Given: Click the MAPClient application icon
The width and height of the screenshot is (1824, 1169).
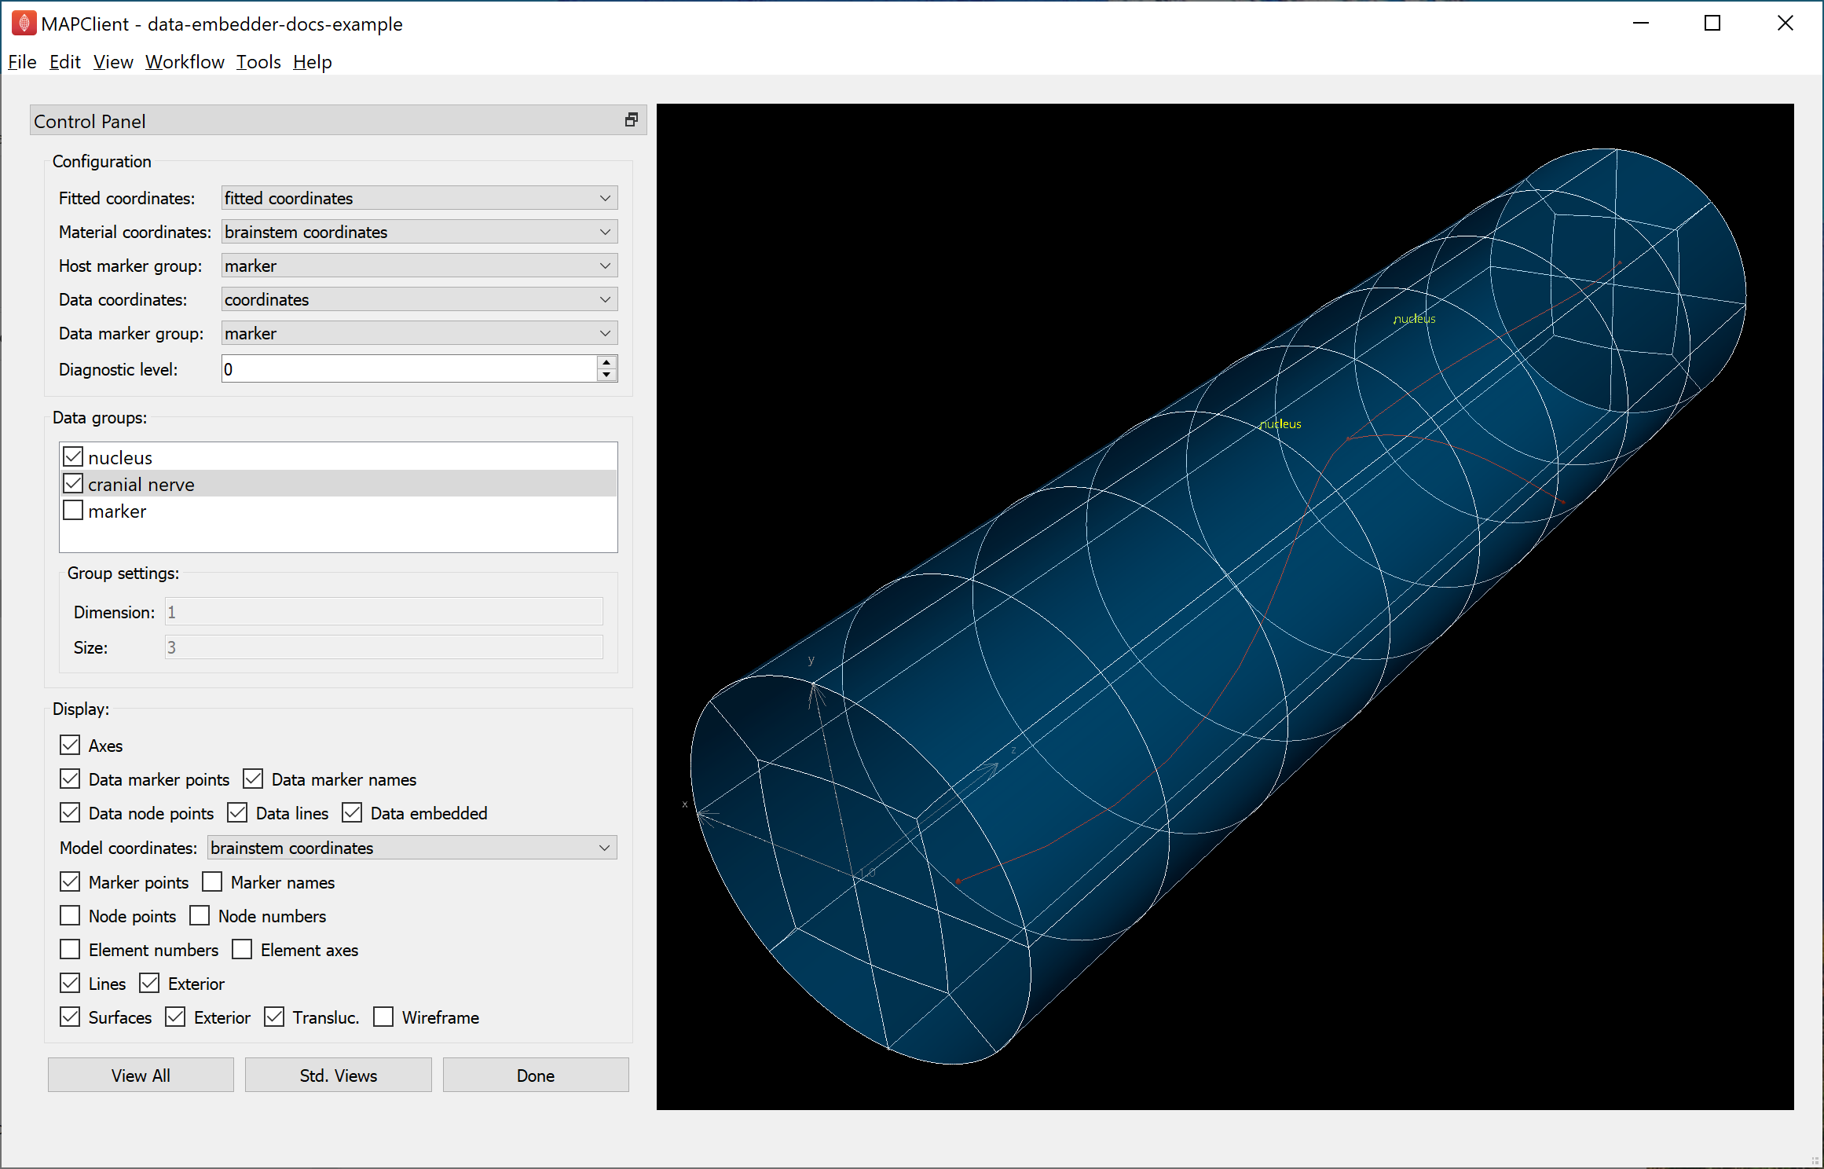Looking at the screenshot, I should [24, 24].
